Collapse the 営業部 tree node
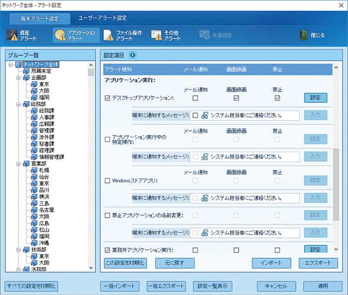Viewport: 348px width, 295px height. [18, 164]
